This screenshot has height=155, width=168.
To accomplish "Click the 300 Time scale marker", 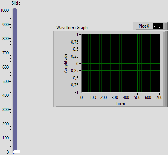I will 115,97.
